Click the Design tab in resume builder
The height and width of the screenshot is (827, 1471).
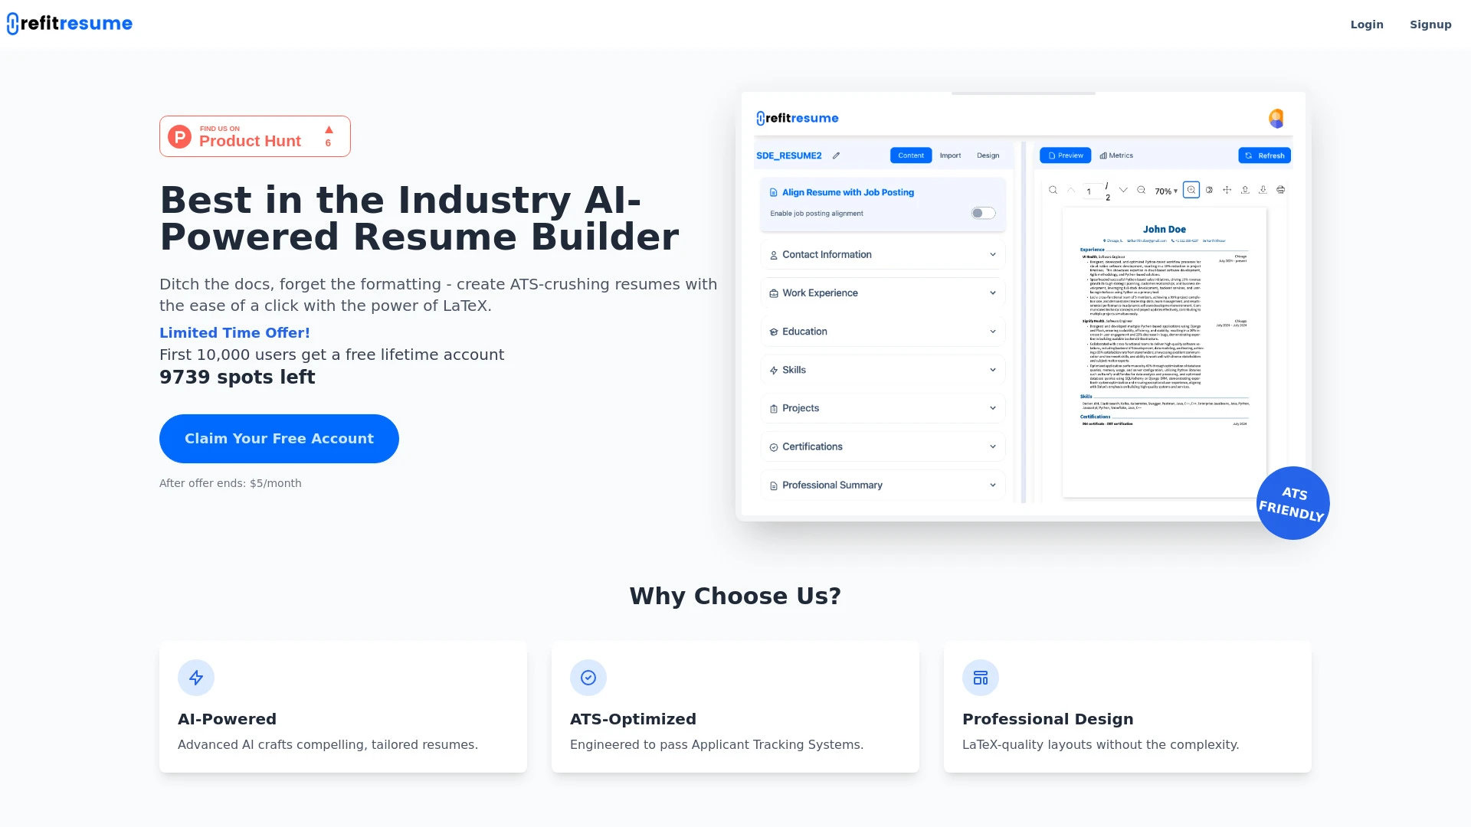click(987, 155)
